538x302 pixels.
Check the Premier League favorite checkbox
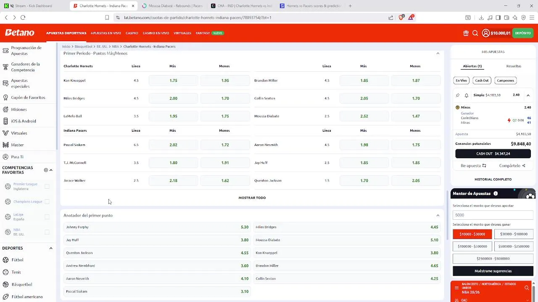click(47, 186)
